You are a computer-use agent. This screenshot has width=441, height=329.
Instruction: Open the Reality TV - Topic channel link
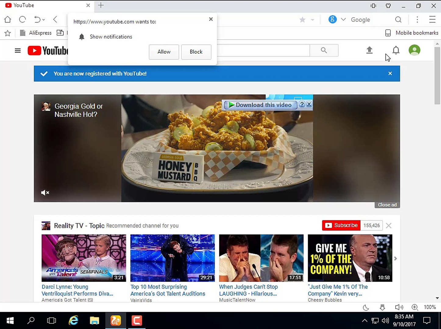[x=79, y=226]
